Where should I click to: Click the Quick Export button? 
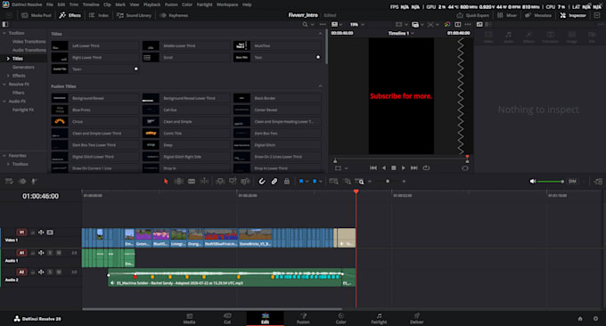pyautogui.click(x=473, y=15)
